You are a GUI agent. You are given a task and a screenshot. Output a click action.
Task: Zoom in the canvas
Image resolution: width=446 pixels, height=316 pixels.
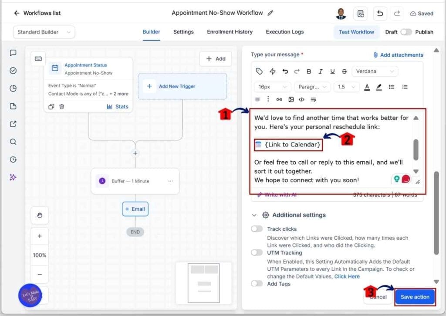pos(40,236)
